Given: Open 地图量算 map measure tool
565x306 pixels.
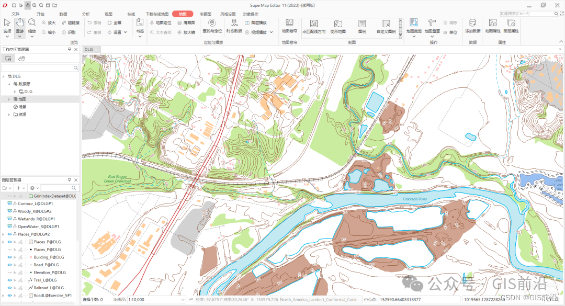Looking at the screenshot, I should point(432,27).
